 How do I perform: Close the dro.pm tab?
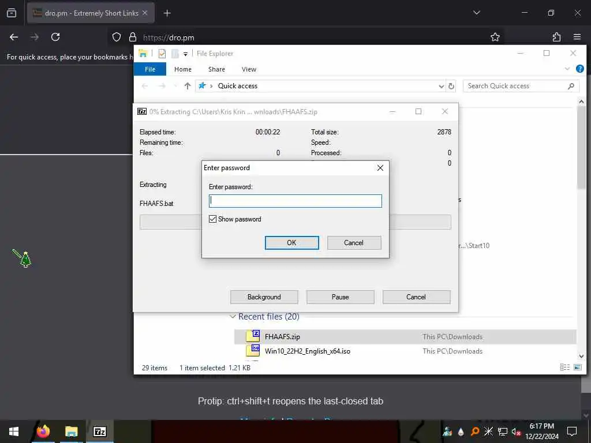(145, 13)
